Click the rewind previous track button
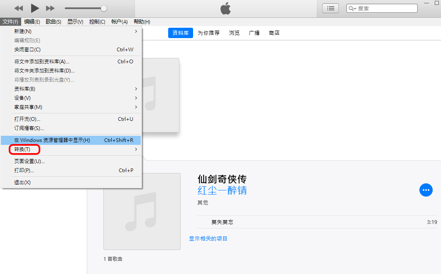Screen dimensions: 441x274 pyautogui.click(x=19, y=8)
